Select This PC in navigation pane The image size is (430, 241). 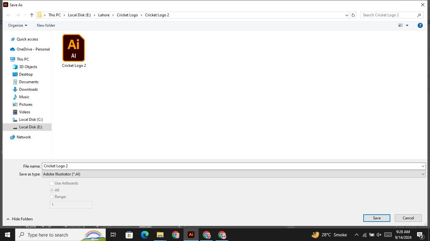[23, 59]
